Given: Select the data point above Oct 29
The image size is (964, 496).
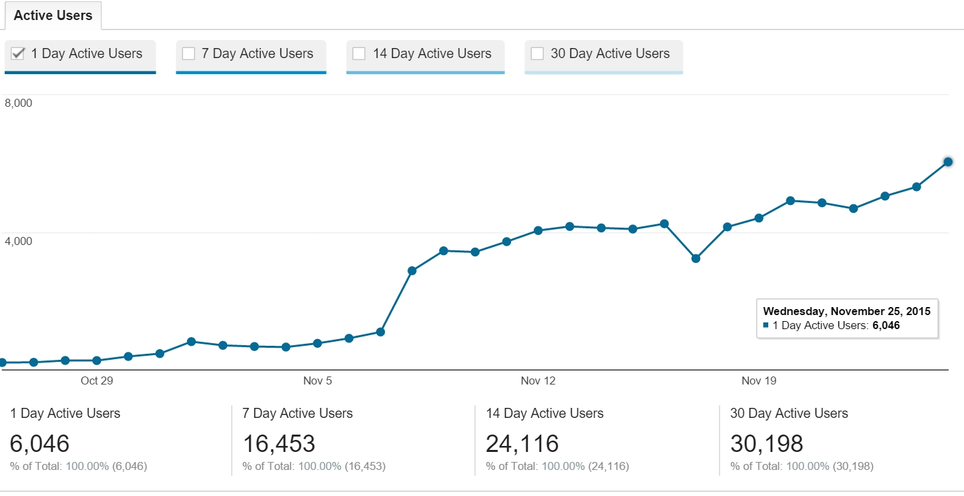Looking at the screenshot, I should 97,360.
